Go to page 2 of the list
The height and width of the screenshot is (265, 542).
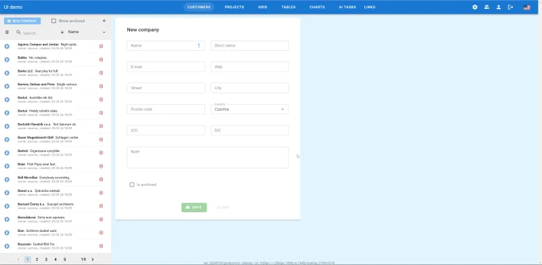37,259
